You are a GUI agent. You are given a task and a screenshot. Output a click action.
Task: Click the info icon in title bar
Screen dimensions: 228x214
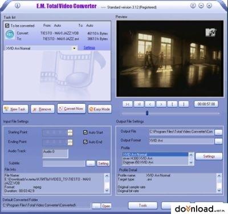point(17,6)
